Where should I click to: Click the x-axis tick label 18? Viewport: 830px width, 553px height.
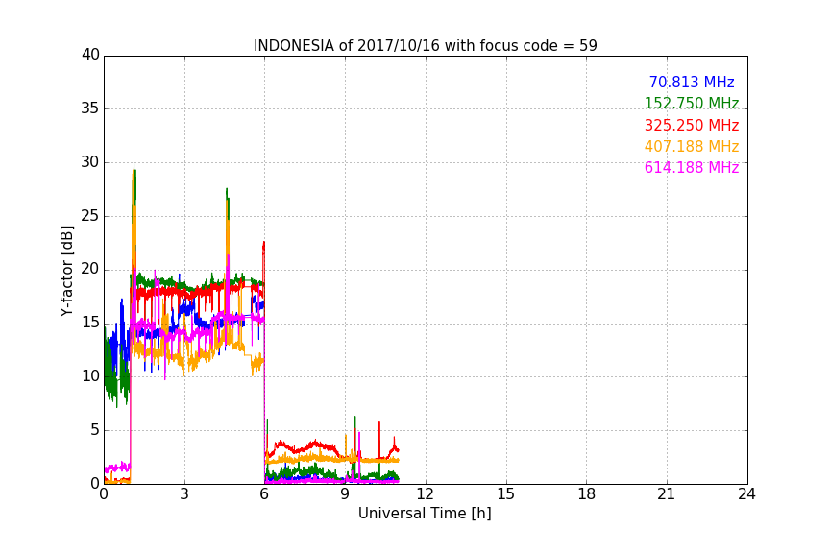[587, 494]
